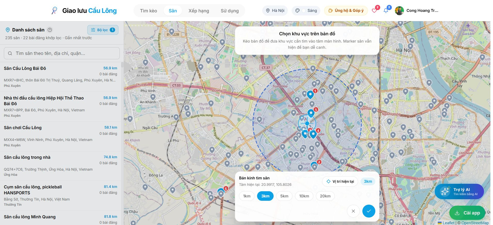Viewport: 493px width, 225px height.
Task: Select the 10km radius option
Action: (304, 196)
